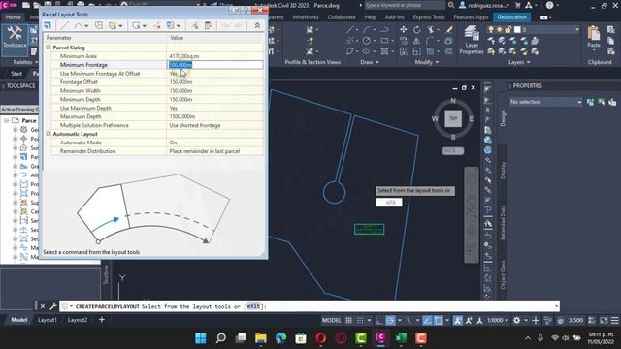The width and height of the screenshot is (621, 349).
Task: Select the Rotate tool in Modify panel
Action: pos(416,29)
